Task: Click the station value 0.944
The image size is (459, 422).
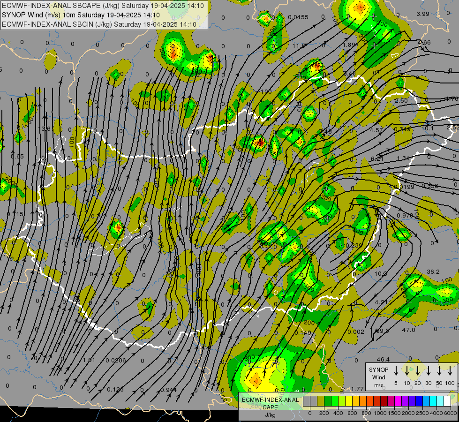Action: click(168, 390)
